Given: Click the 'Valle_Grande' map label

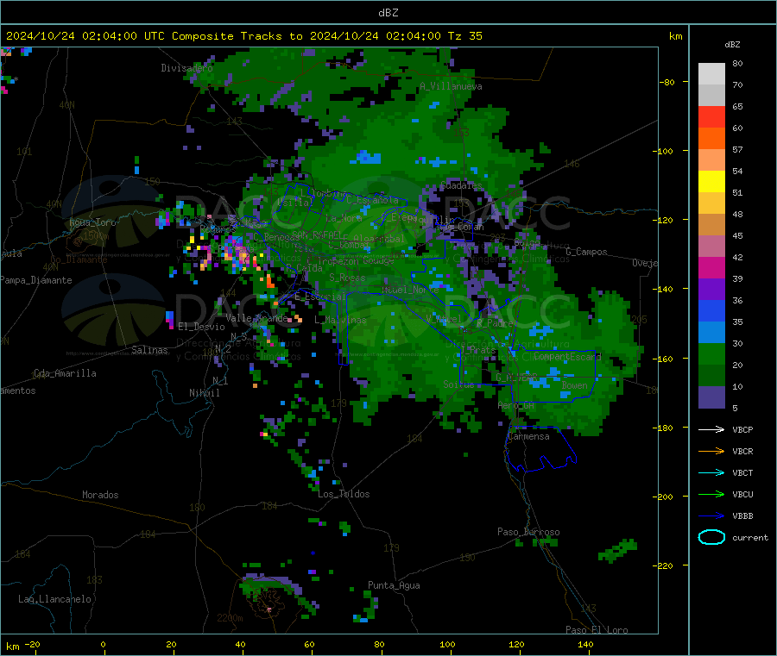Looking at the screenshot, I should pyautogui.click(x=256, y=317).
